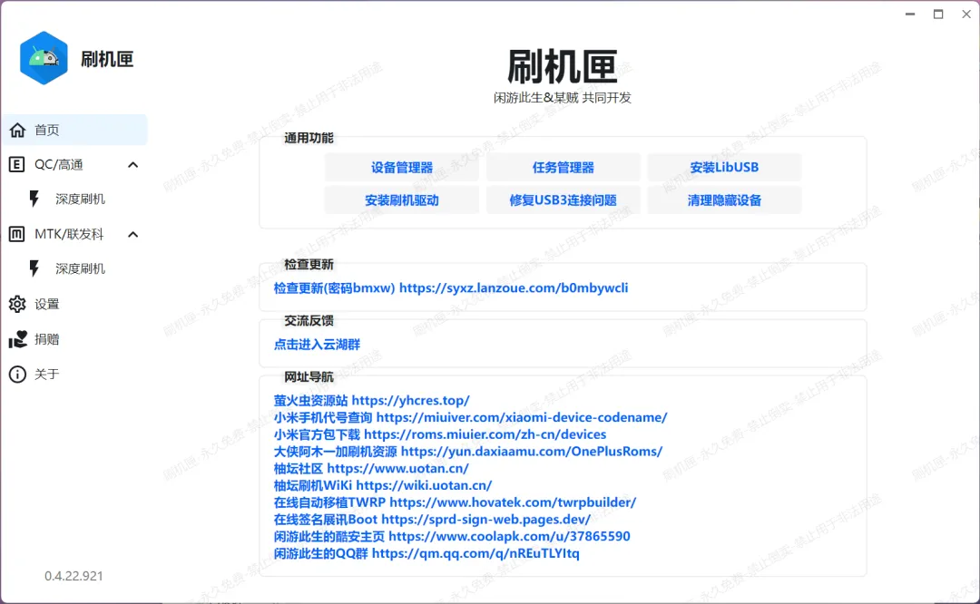Image resolution: width=980 pixels, height=604 pixels.
Task: Open 柚坛社区 uotan.cn link
Action: [x=370, y=469]
